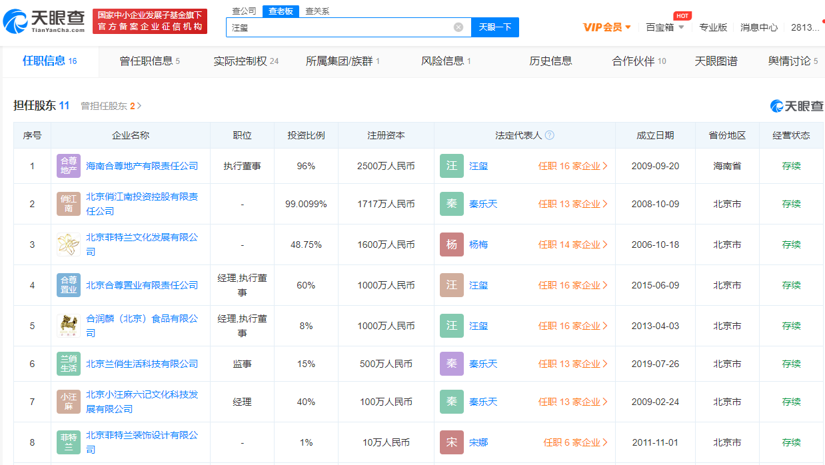
Task: Click the 汪 avatar in row 1
Action: 452,166
